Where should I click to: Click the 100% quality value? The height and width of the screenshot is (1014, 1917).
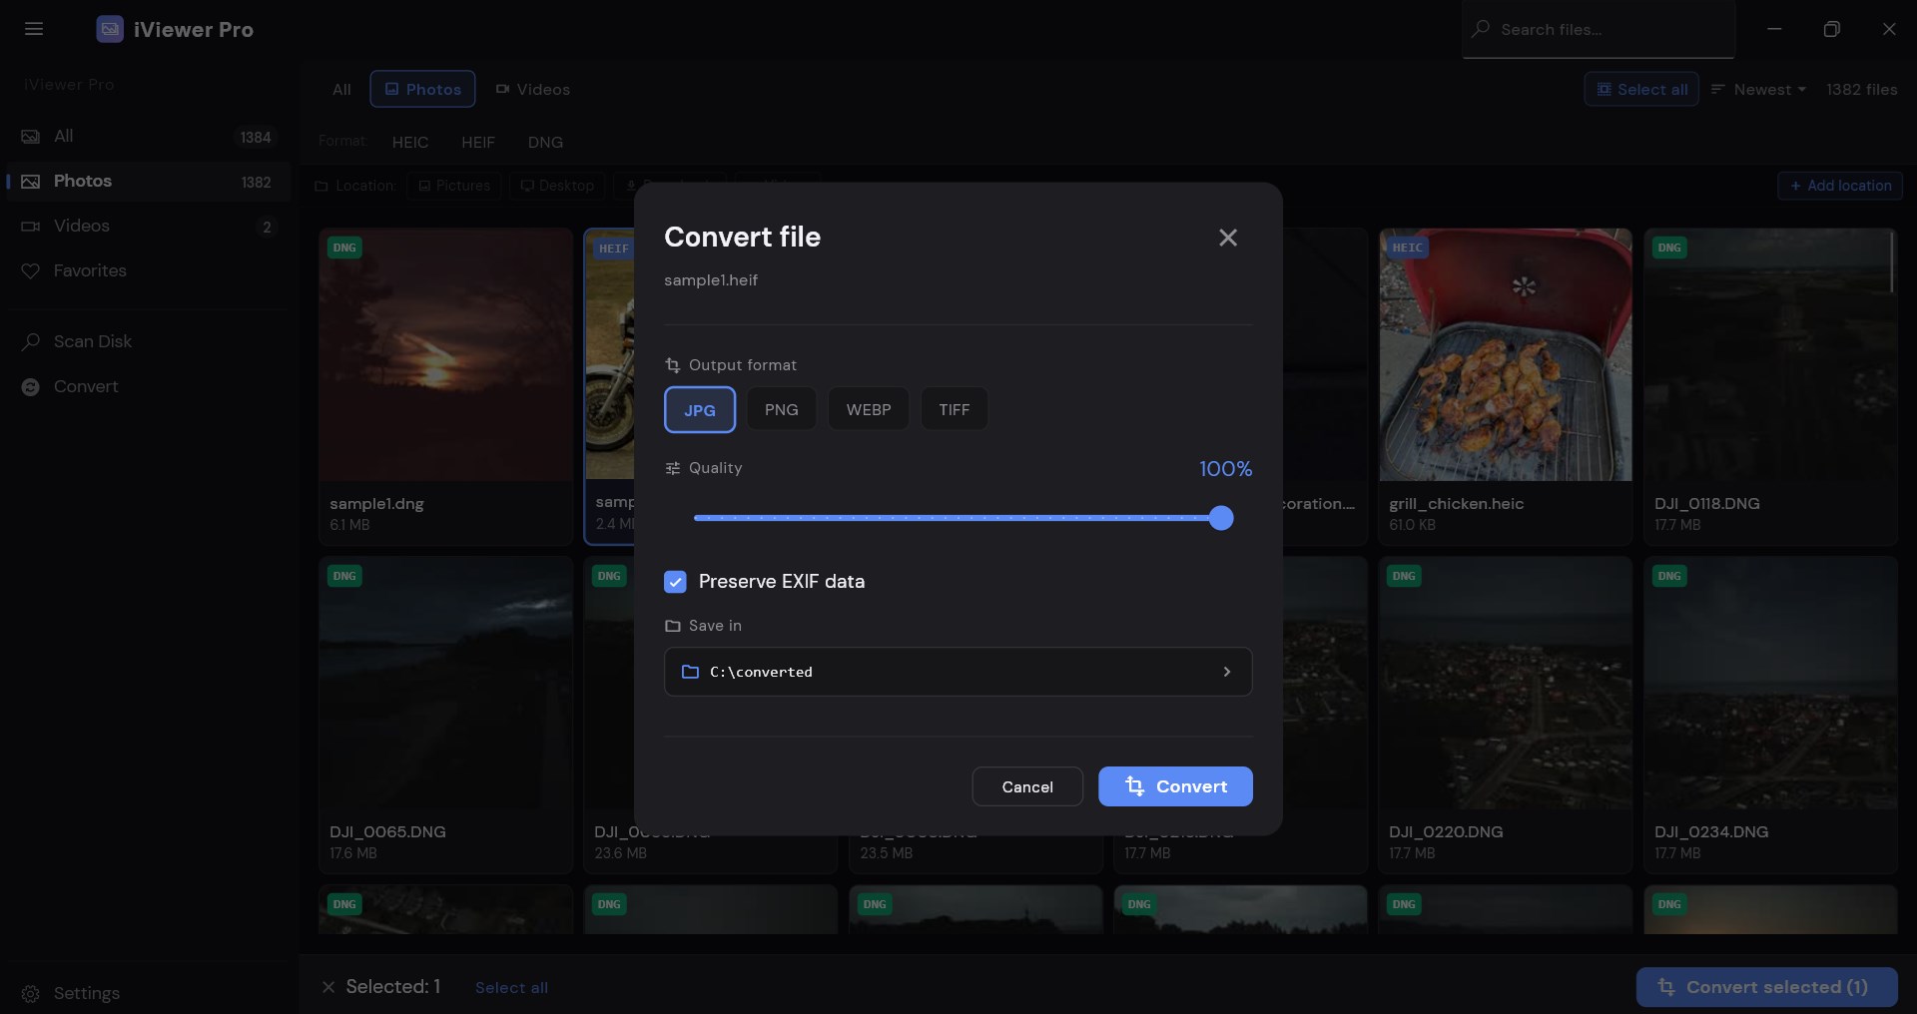click(1225, 469)
